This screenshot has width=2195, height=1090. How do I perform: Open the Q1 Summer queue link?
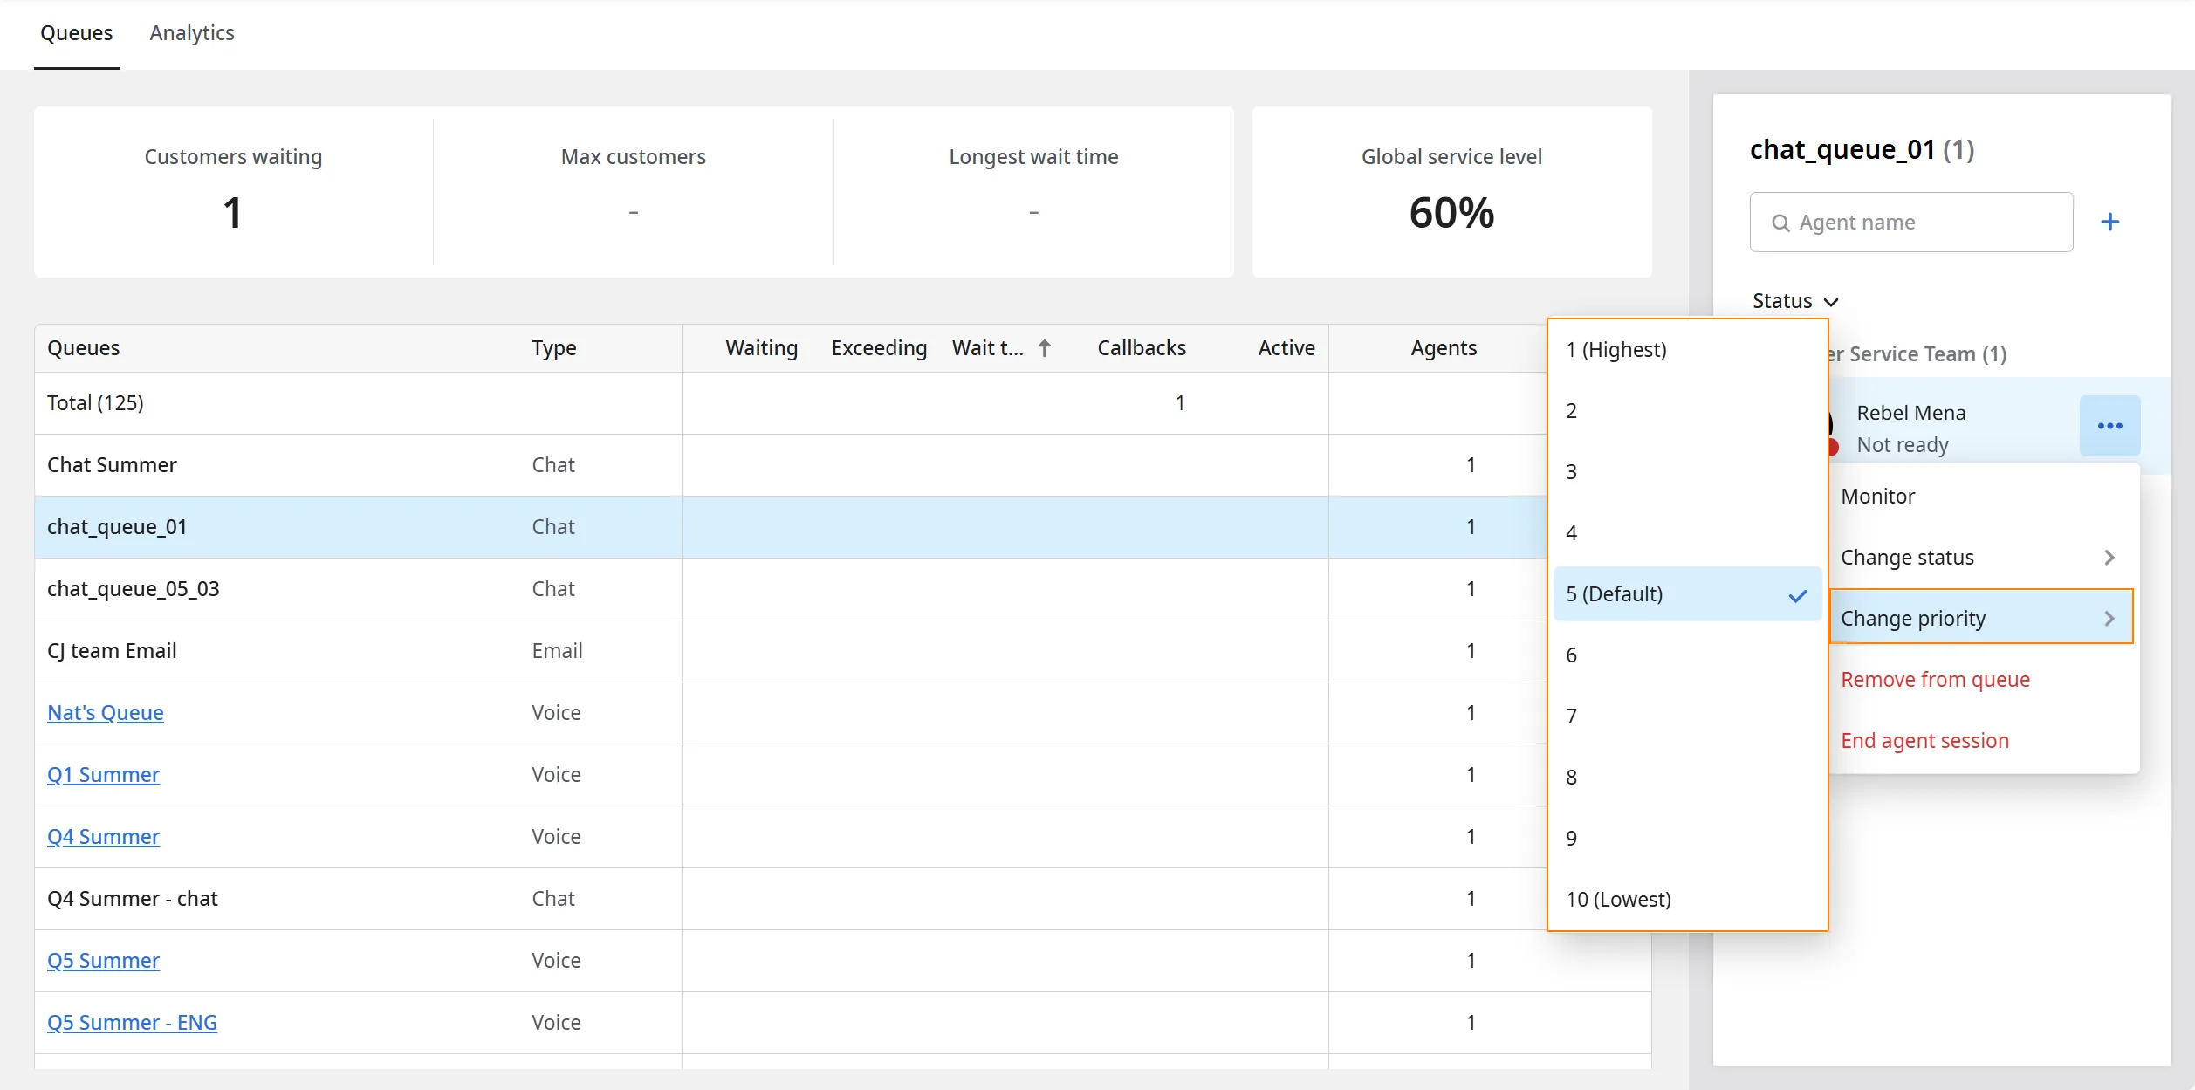103,774
